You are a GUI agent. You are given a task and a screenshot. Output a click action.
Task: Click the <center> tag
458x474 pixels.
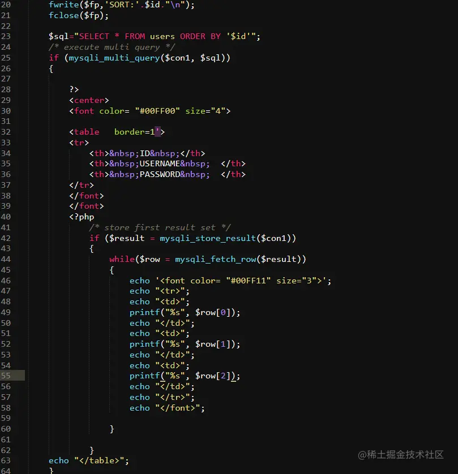[89, 100]
